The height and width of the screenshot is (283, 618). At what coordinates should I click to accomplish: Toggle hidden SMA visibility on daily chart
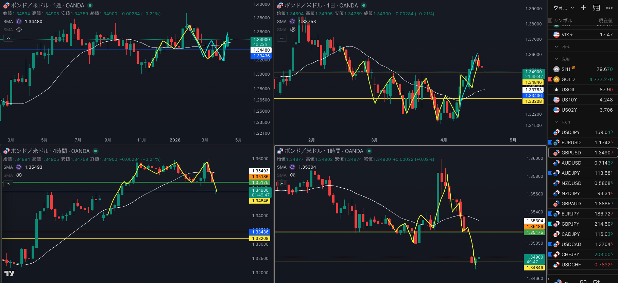point(293,30)
